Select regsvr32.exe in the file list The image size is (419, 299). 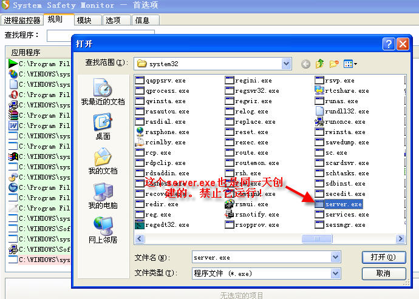click(x=252, y=91)
